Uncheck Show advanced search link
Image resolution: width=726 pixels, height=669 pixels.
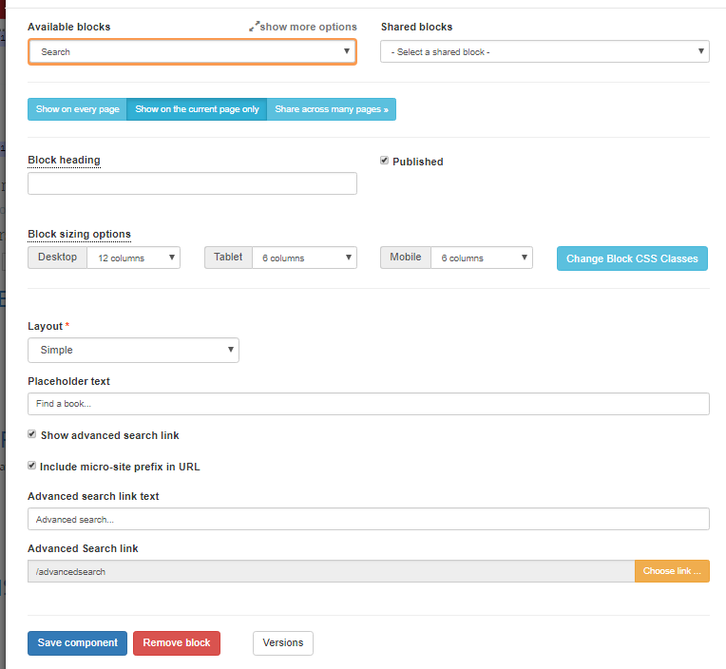[32, 434]
